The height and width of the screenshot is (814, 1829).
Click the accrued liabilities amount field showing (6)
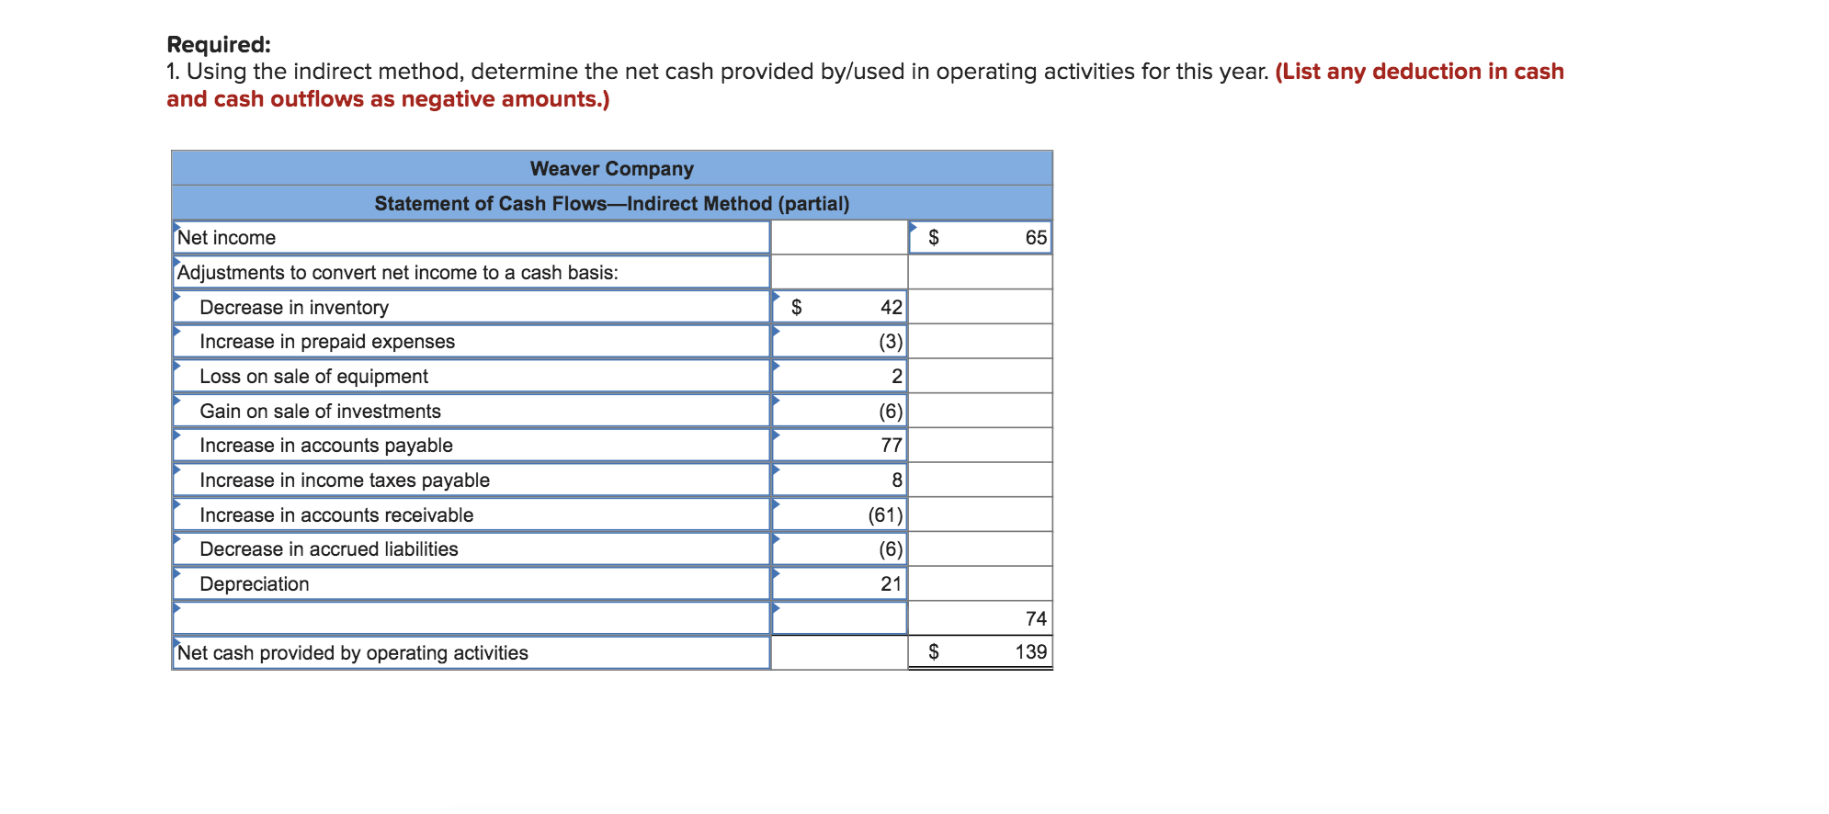[839, 548]
